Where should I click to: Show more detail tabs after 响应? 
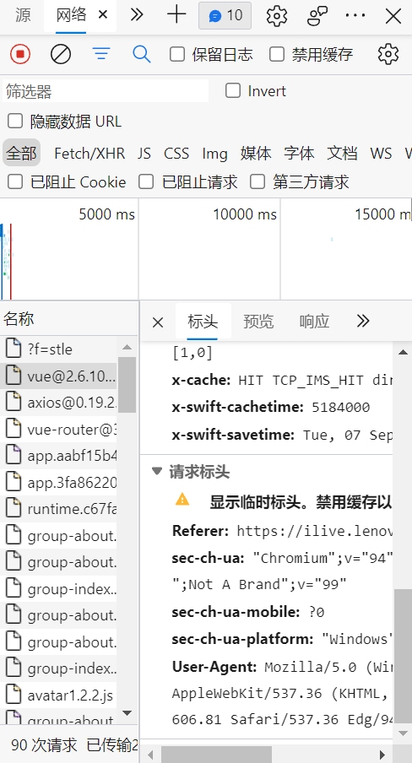point(363,322)
